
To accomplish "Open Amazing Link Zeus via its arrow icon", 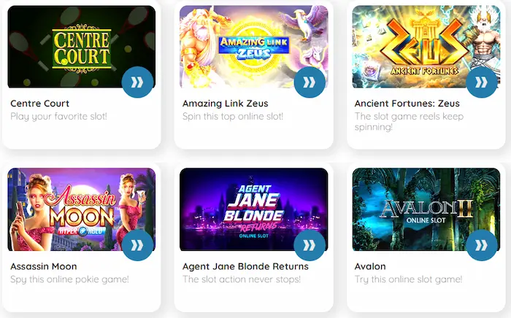I will (310, 82).
